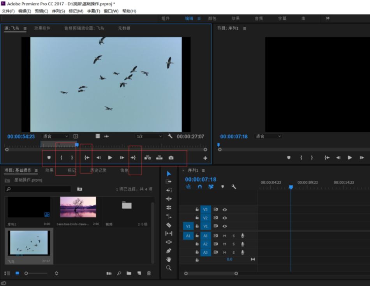
Task: Mute audio track A1
Action: pyautogui.click(x=225, y=235)
